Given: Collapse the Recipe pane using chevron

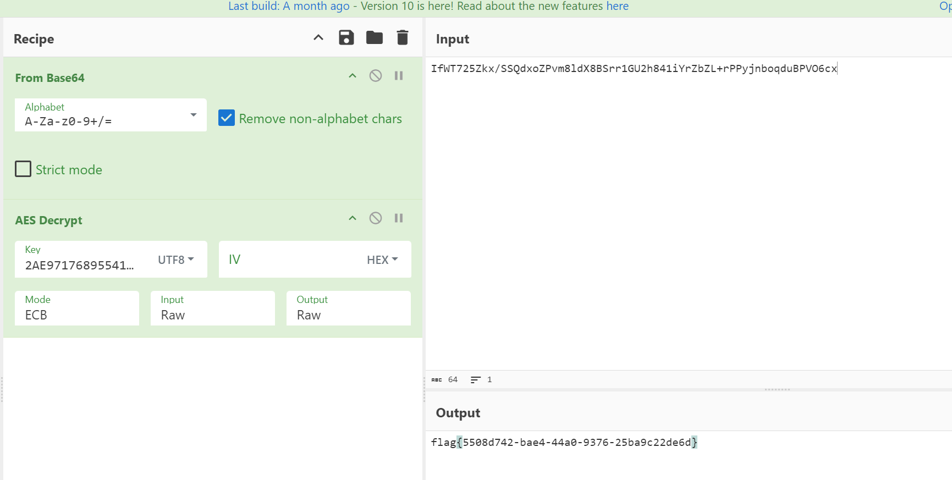Looking at the screenshot, I should [318, 38].
